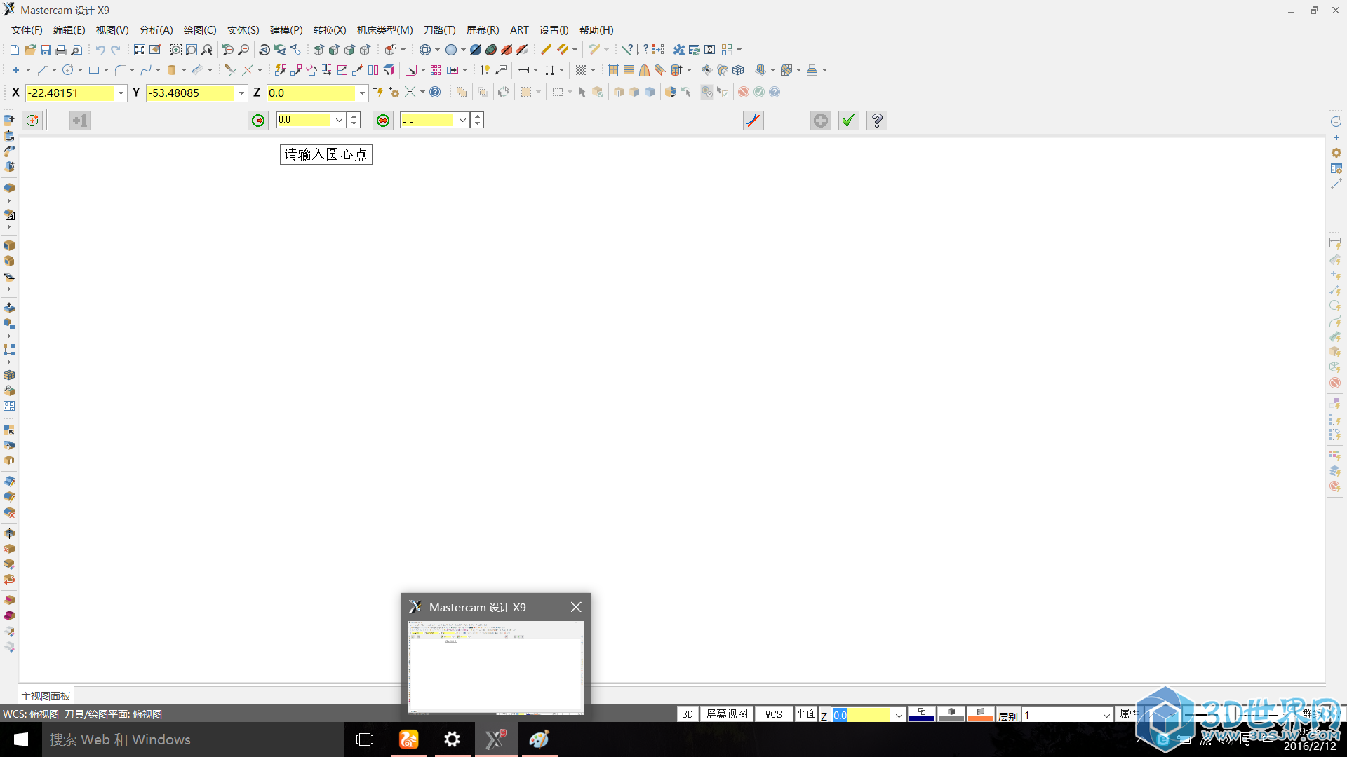The height and width of the screenshot is (757, 1347).
Task: Click the Task View taskbar icon
Action: coord(365,739)
